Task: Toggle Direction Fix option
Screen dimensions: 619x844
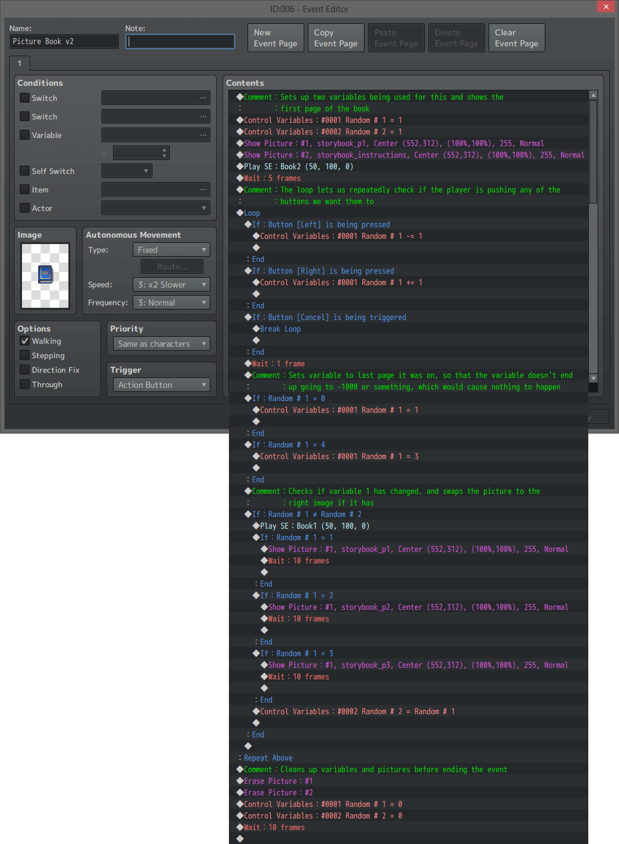Action: pos(25,370)
